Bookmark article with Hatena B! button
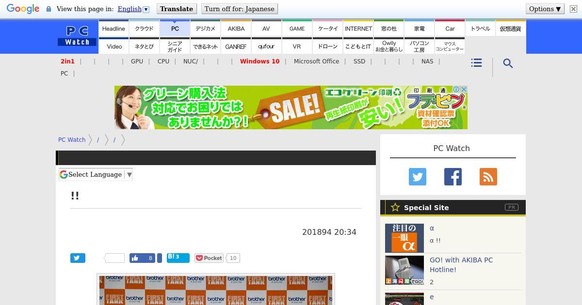This screenshot has height=305, width=582. pyautogui.click(x=178, y=258)
